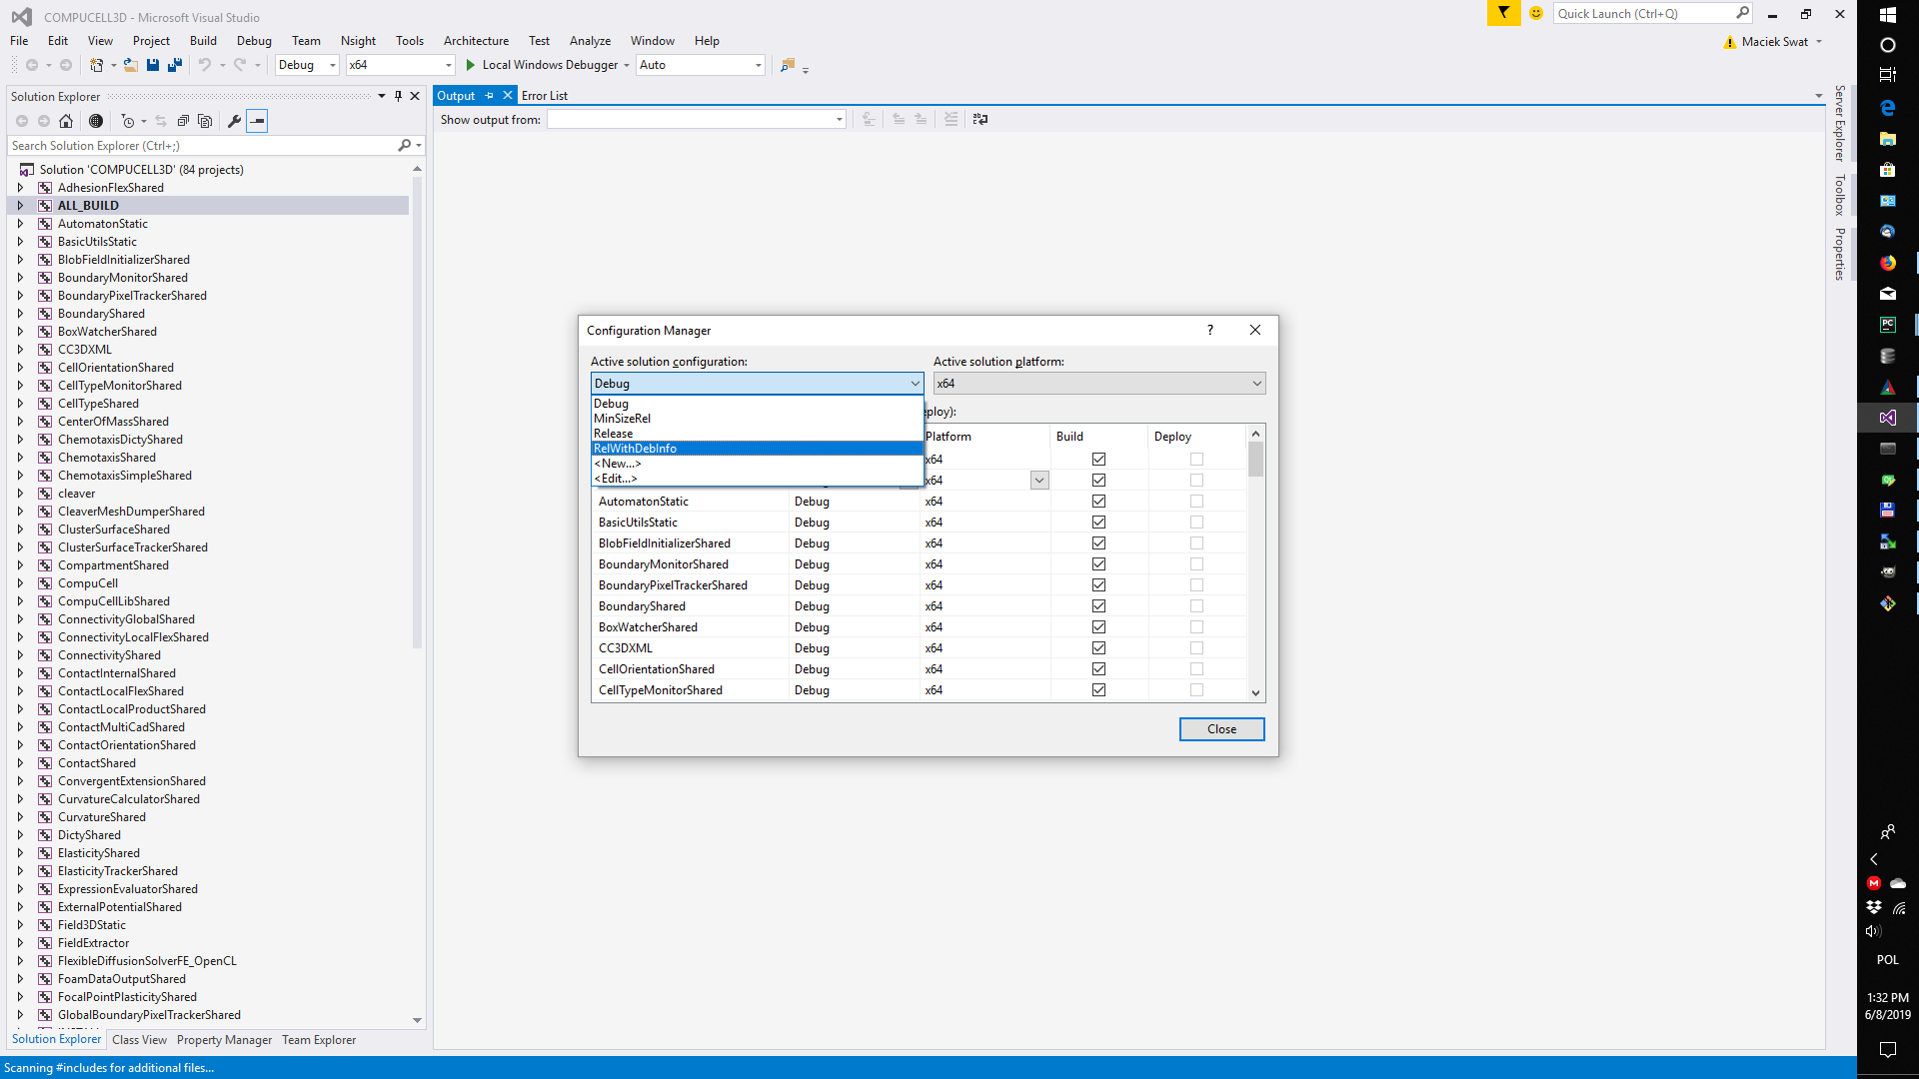Open the Architecture menu
The width and height of the screenshot is (1919, 1079).
coord(476,41)
